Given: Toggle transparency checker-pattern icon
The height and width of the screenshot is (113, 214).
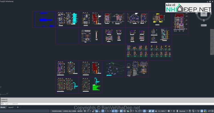Looking at the screenshot, I should click(124, 111).
